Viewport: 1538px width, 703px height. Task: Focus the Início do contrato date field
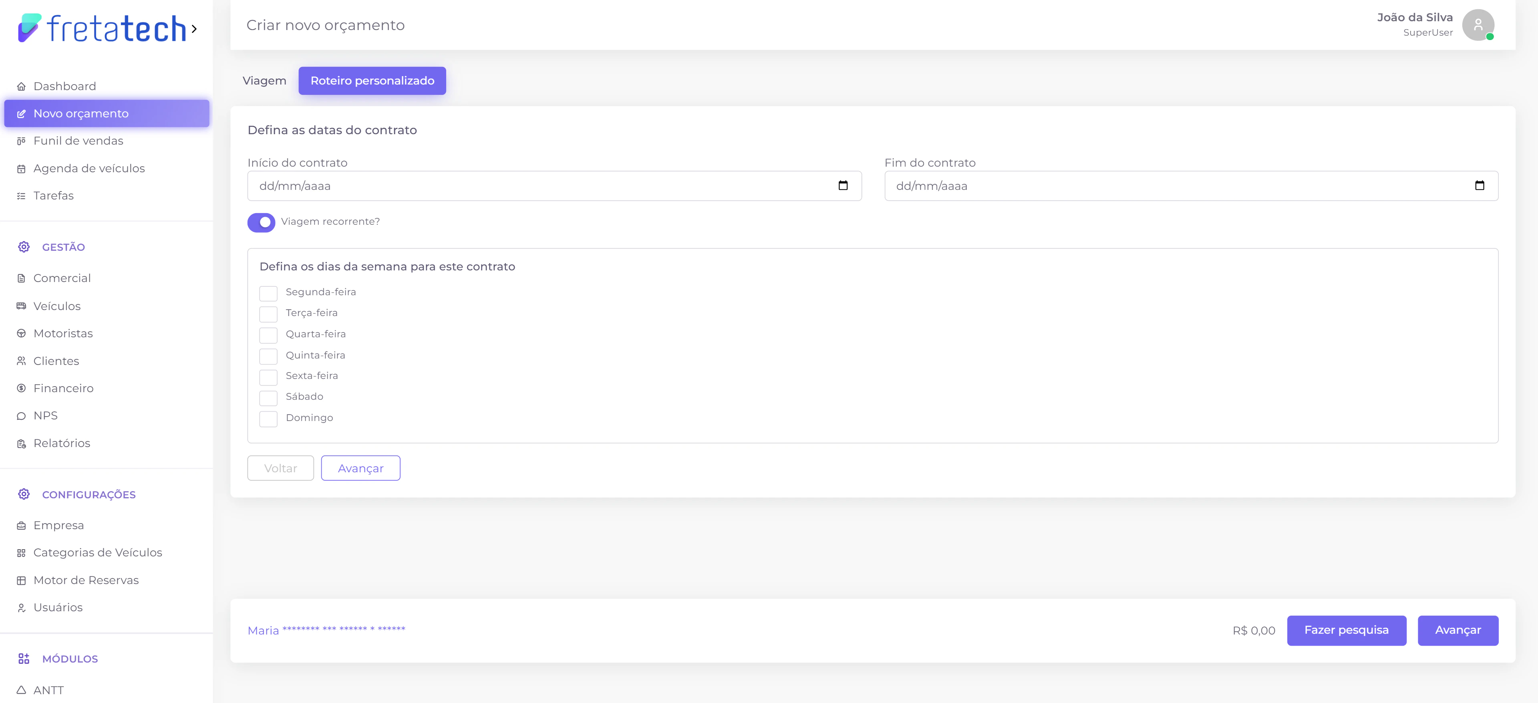point(537,186)
